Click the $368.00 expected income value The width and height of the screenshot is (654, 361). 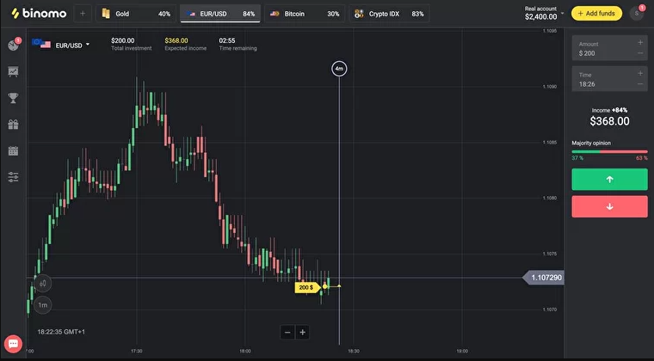point(176,40)
